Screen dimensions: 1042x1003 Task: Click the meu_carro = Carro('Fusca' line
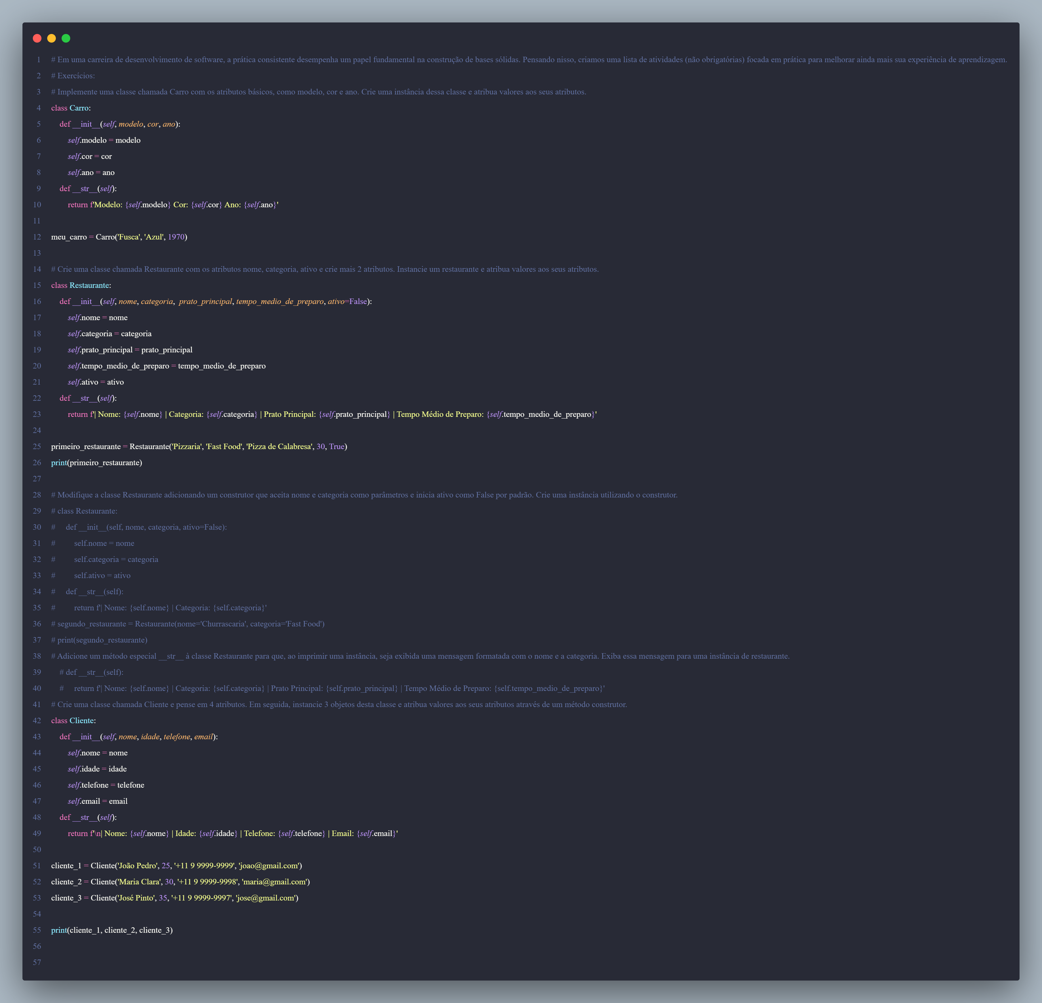[119, 237]
